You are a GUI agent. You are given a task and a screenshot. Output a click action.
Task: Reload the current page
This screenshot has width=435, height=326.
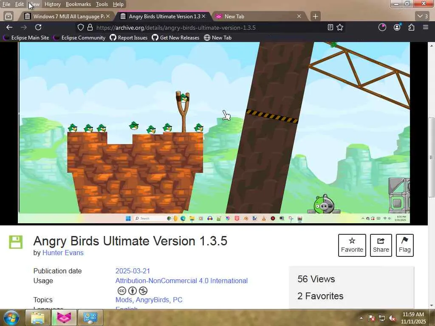coord(38,27)
